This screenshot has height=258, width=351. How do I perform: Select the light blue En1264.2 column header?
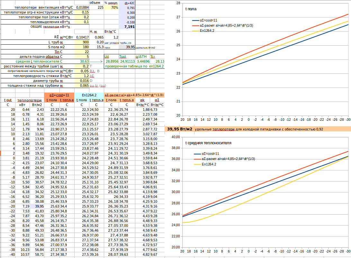tap(89, 95)
